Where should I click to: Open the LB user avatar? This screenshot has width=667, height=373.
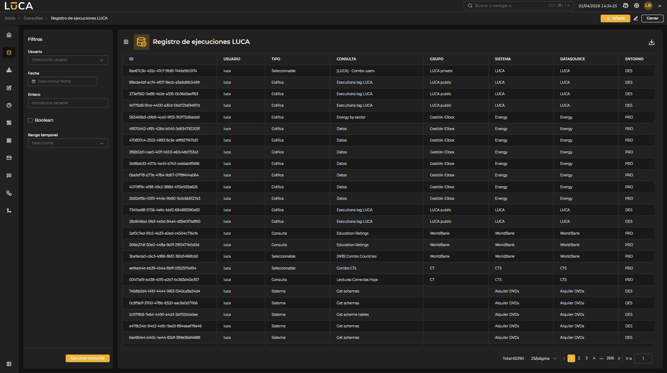pyautogui.click(x=648, y=6)
